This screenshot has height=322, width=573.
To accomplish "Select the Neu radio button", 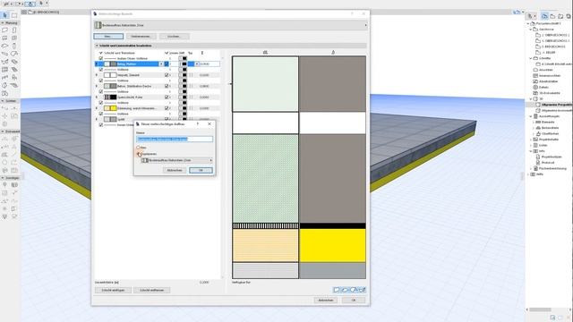I will coord(138,148).
